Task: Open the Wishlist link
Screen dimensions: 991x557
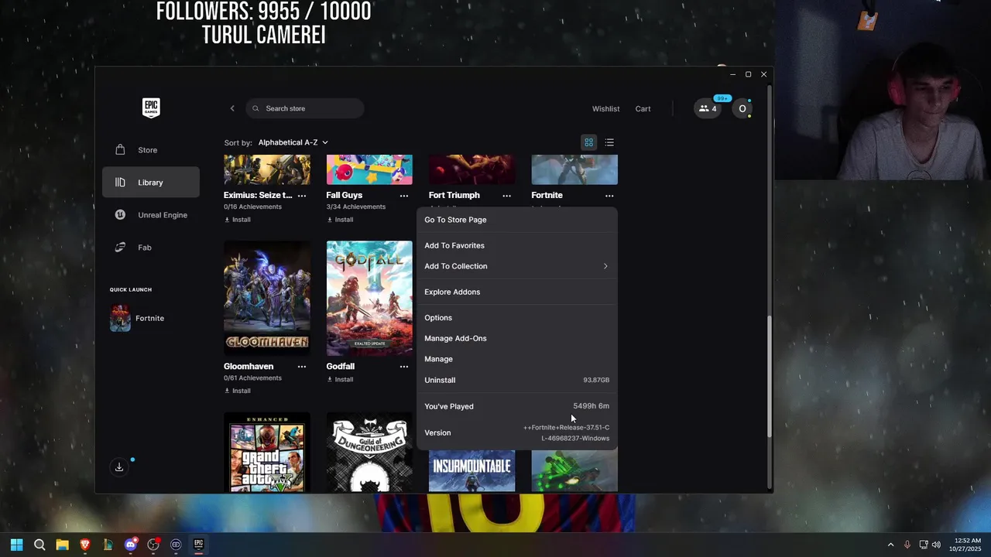Action: [605, 109]
